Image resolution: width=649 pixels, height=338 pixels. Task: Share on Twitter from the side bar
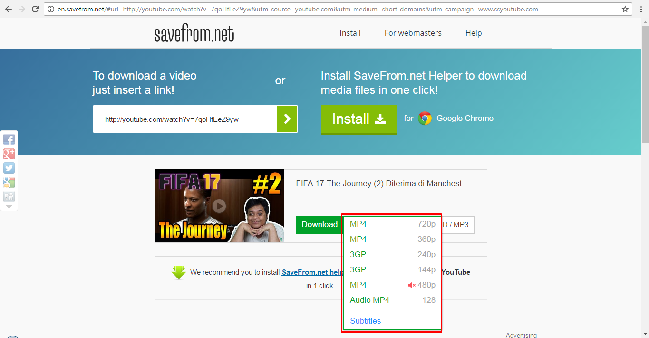[x=9, y=168]
